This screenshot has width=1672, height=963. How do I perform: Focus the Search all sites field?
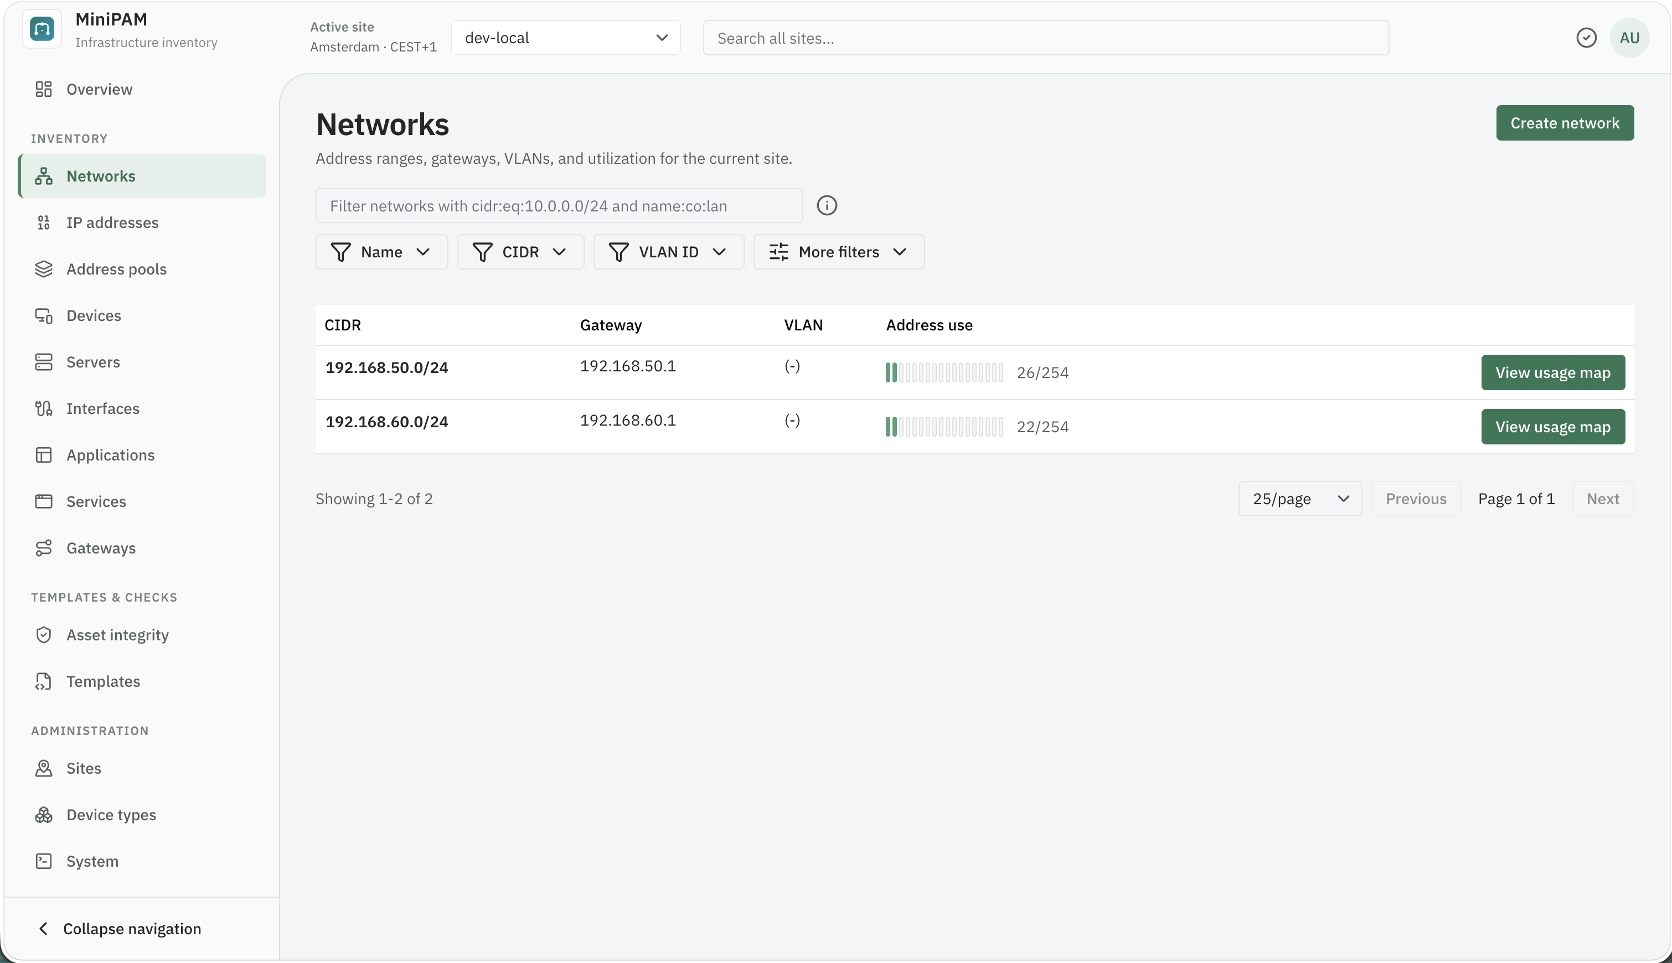click(x=1046, y=38)
